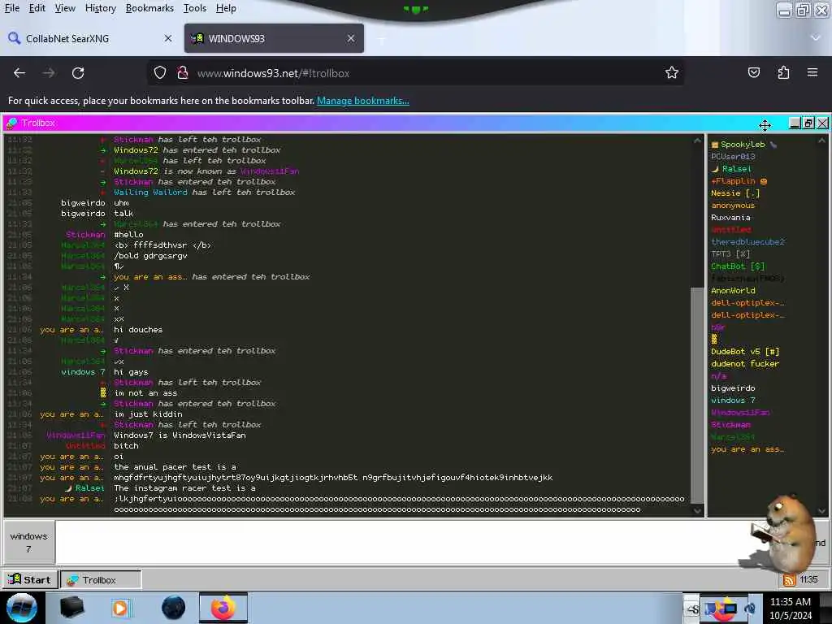This screenshot has height=624, width=832.
Task: Open the Windows 93 Start button
Action: tap(30, 579)
